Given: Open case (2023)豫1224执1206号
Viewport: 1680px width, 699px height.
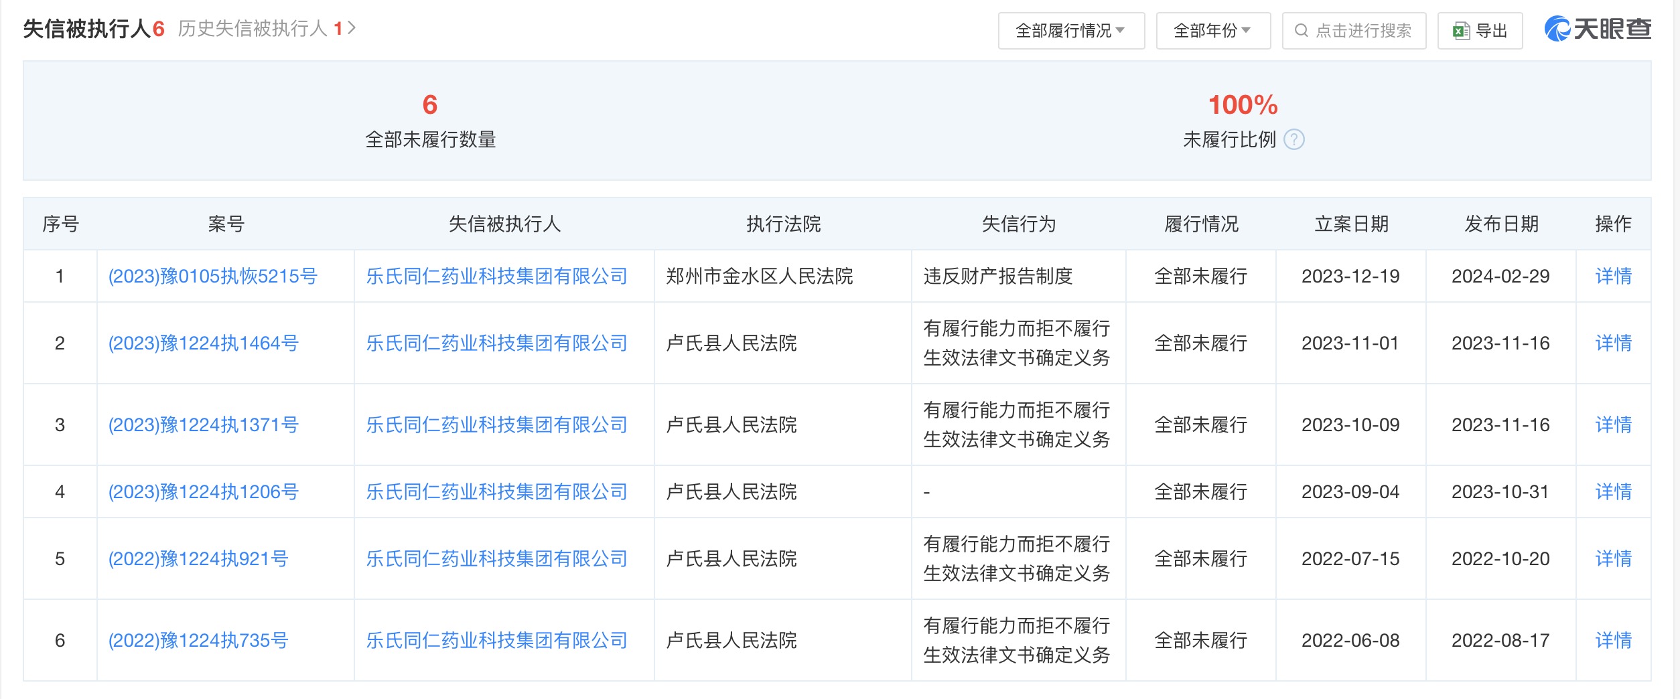Looking at the screenshot, I should (x=203, y=491).
